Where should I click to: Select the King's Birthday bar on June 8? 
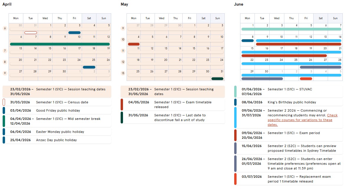[x=247, y=40]
